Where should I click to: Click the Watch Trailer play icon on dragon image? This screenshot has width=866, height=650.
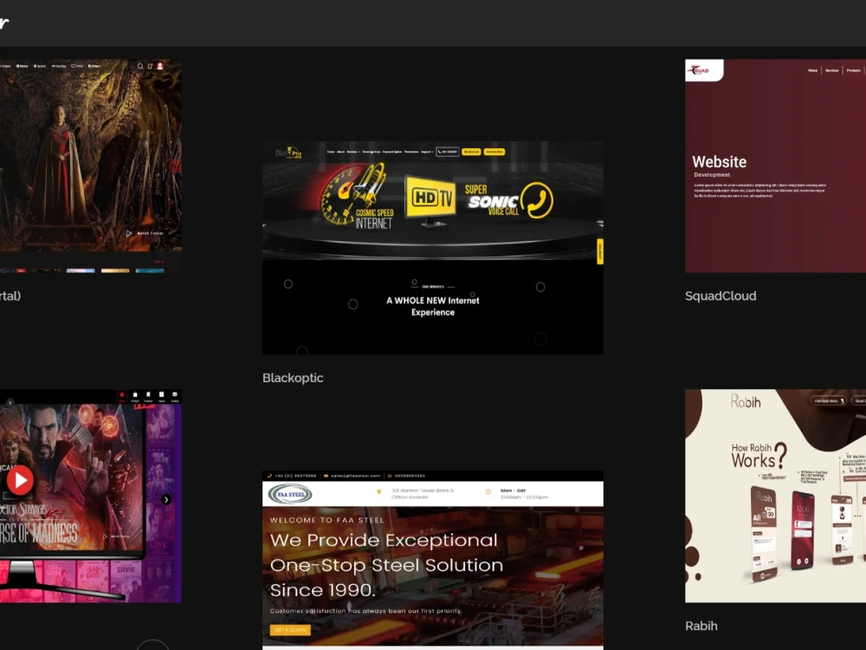[x=129, y=233]
